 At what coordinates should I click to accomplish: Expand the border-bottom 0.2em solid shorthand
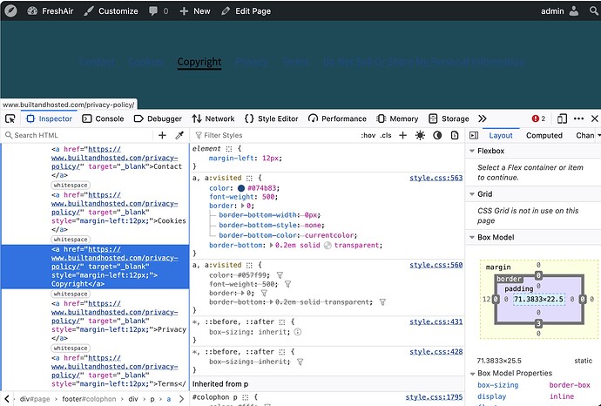272,246
